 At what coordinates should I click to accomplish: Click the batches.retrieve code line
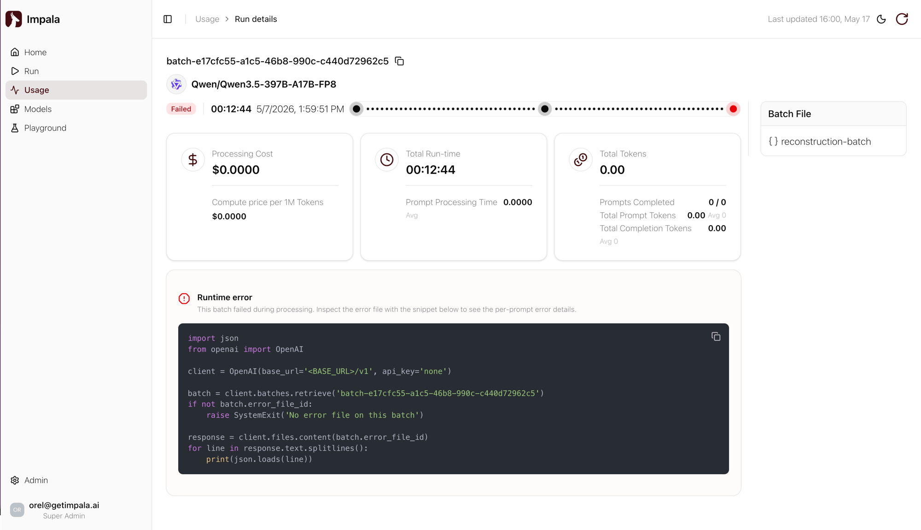click(366, 393)
